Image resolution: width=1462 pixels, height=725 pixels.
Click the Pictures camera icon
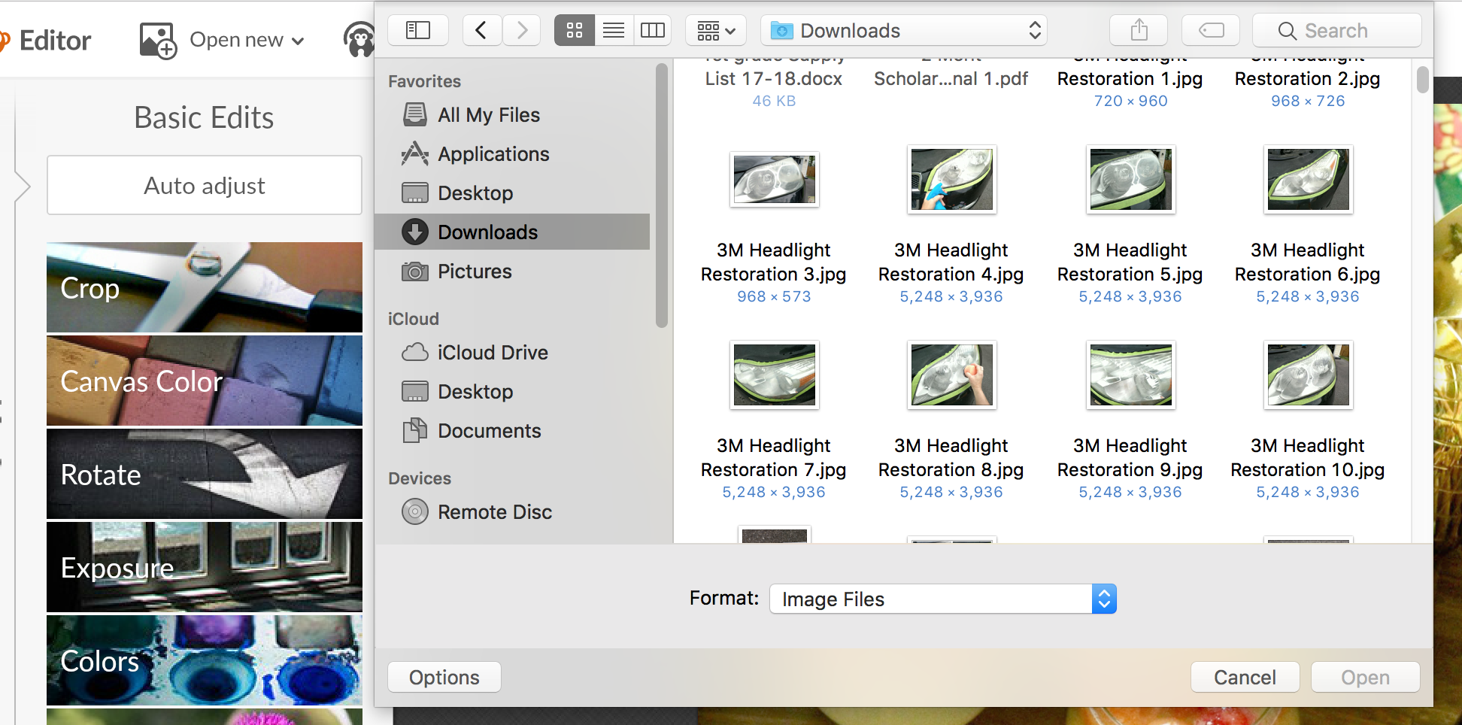[415, 271]
